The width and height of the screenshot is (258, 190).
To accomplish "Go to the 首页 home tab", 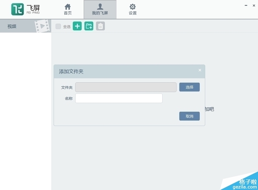I will click(x=67, y=9).
